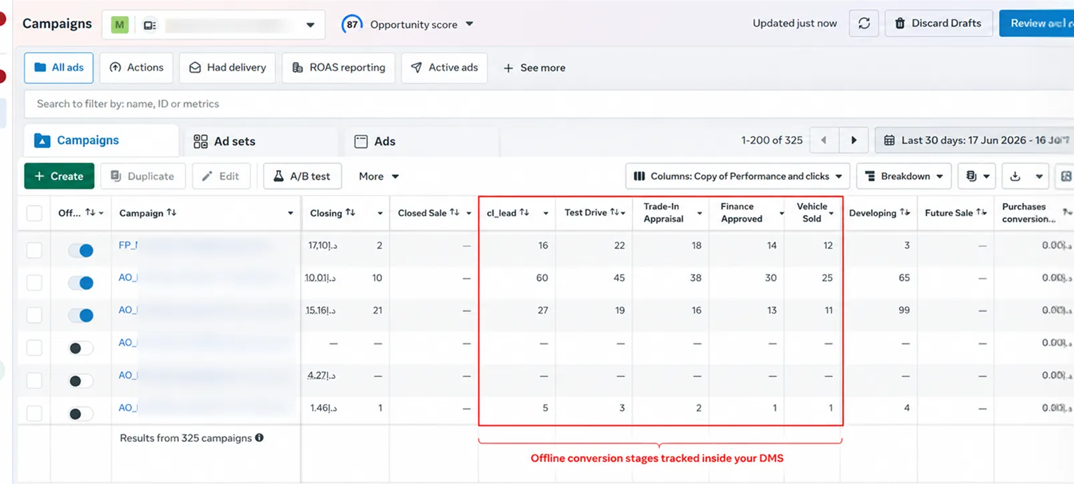Click the trash icon in Discard Drafts

(x=900, y=23)
